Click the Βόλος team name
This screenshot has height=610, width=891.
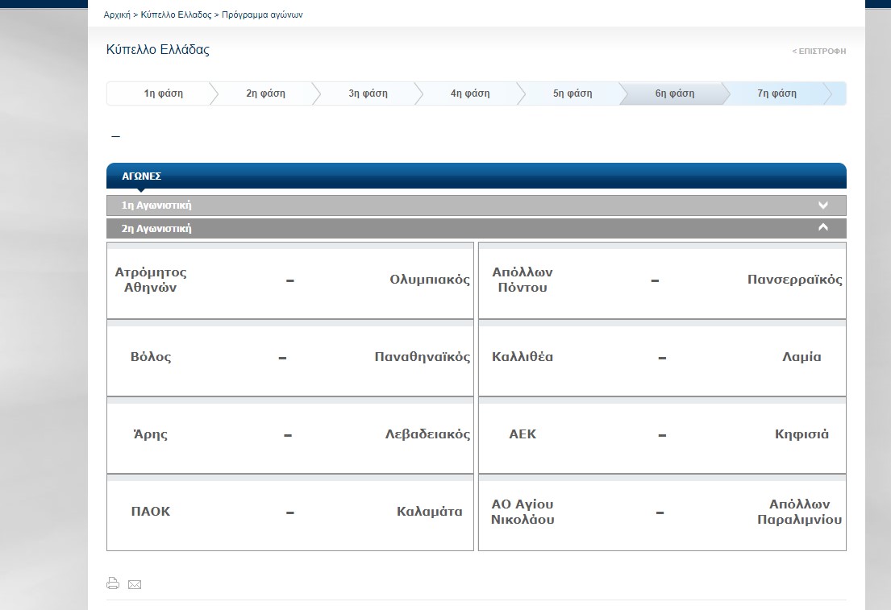[151, 357]
